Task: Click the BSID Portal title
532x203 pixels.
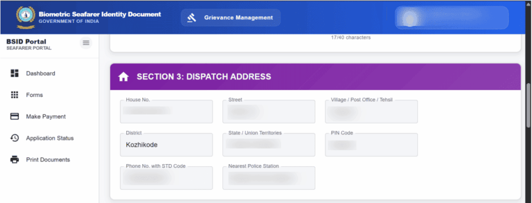Action: coord(26,42)
